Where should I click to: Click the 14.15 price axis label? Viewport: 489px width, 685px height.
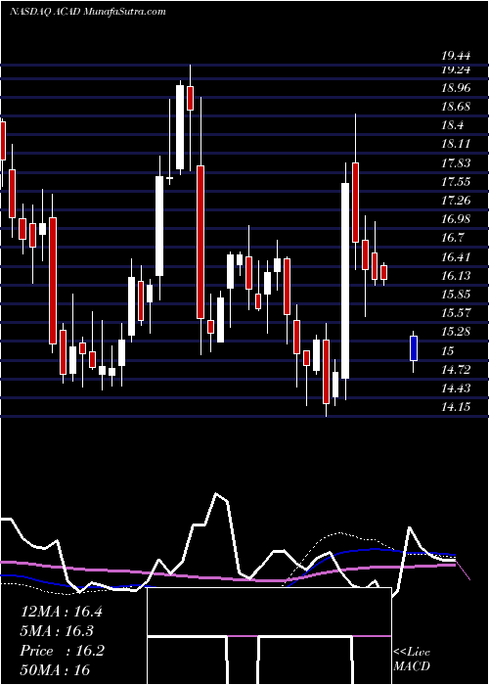point(456,407)
